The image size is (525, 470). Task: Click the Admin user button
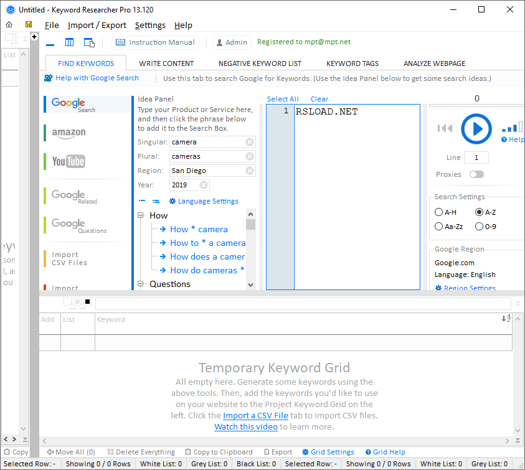(232, 42)
